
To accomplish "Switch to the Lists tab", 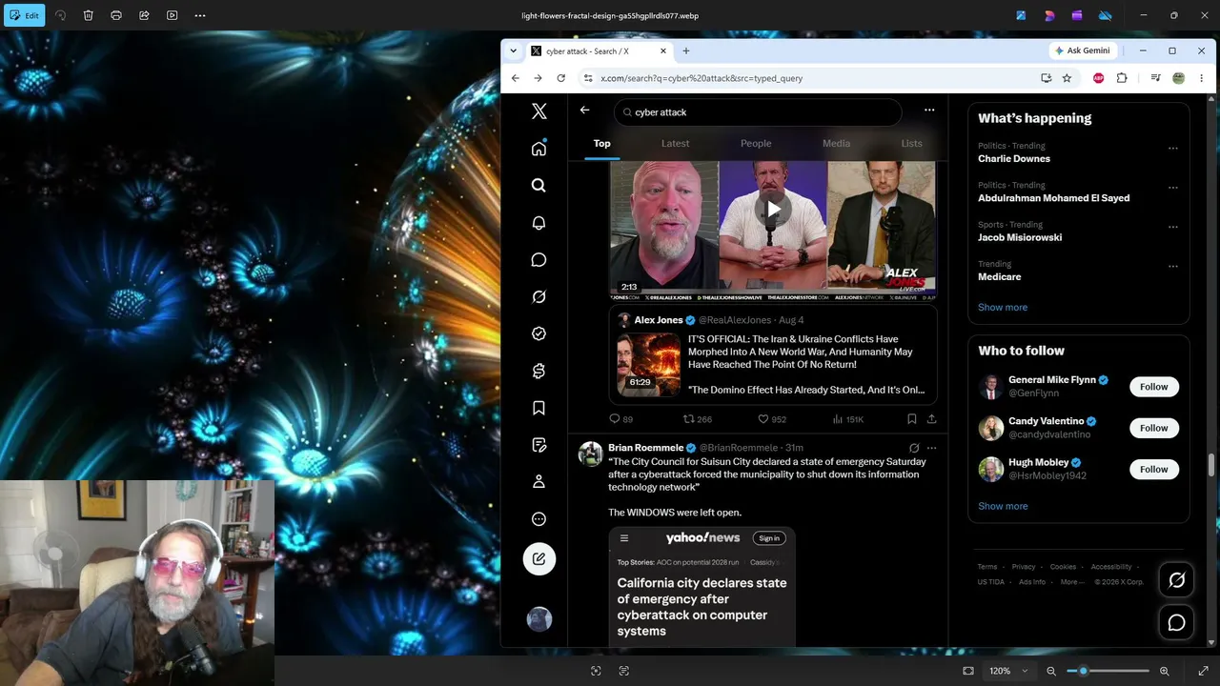I will [912, 144].
